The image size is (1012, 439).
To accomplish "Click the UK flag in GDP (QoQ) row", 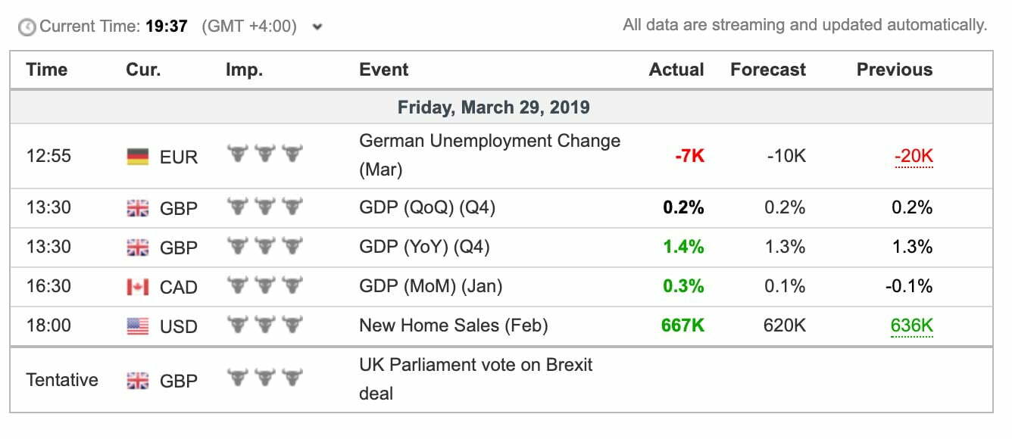I will [138, 208].
